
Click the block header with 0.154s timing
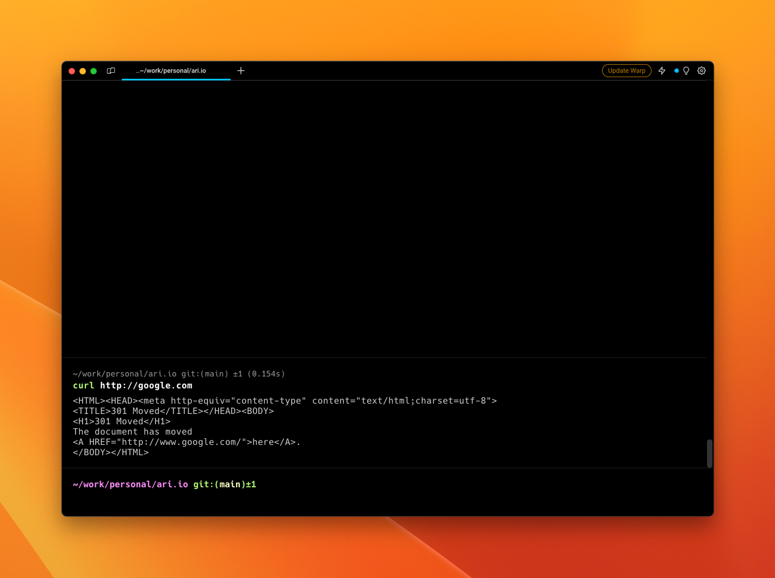tap(179, 374)
